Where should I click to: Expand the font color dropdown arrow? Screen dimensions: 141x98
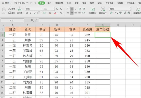58,13
